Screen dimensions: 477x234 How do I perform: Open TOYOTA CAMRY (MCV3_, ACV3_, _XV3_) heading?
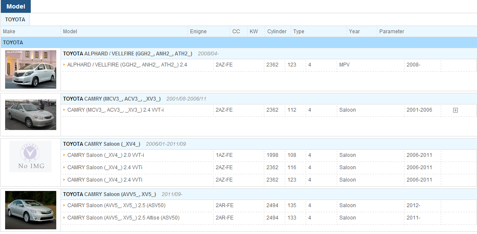pyautogui.click(x=112, y=99)
